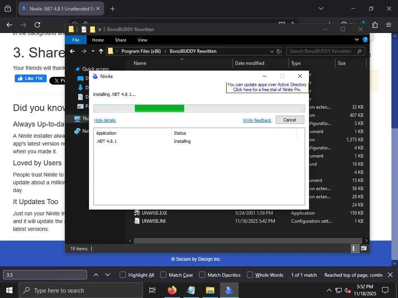Find previous match arrow in find bar

(x=96, y=275)
